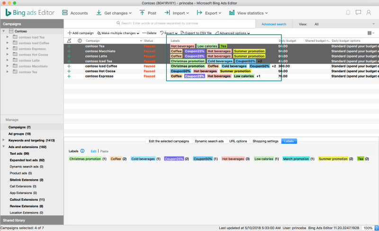Viewport: 379px width, 231px height.
Task: Open the Accounts manager
Action: click(x=75, y=13)
